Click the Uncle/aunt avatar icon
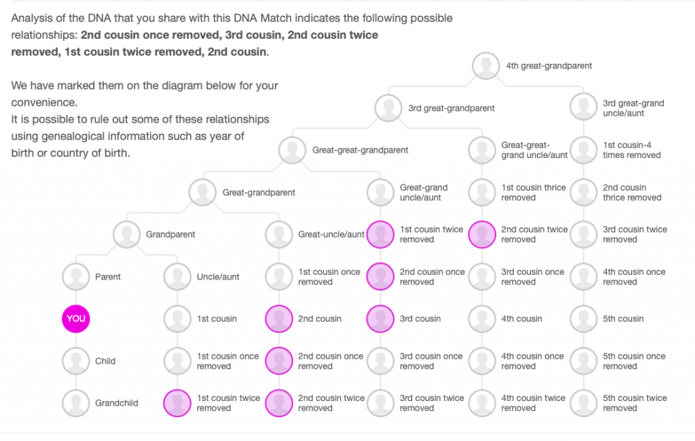The image size is (695, 441). [x=177, y=277]
